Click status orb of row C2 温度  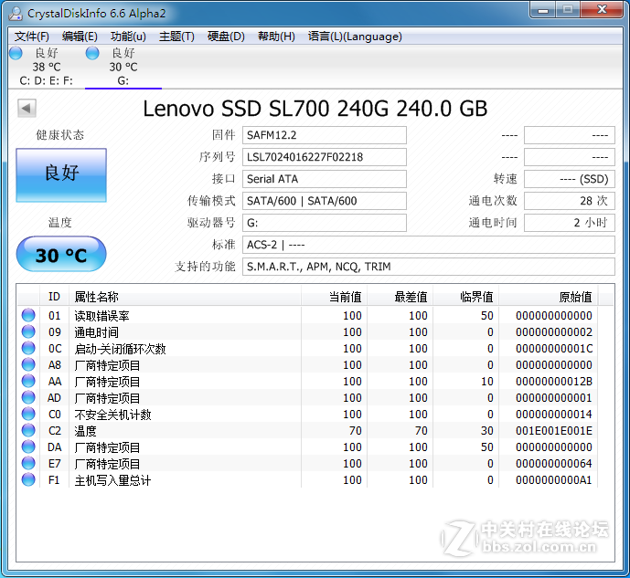[x=28, y=430]
